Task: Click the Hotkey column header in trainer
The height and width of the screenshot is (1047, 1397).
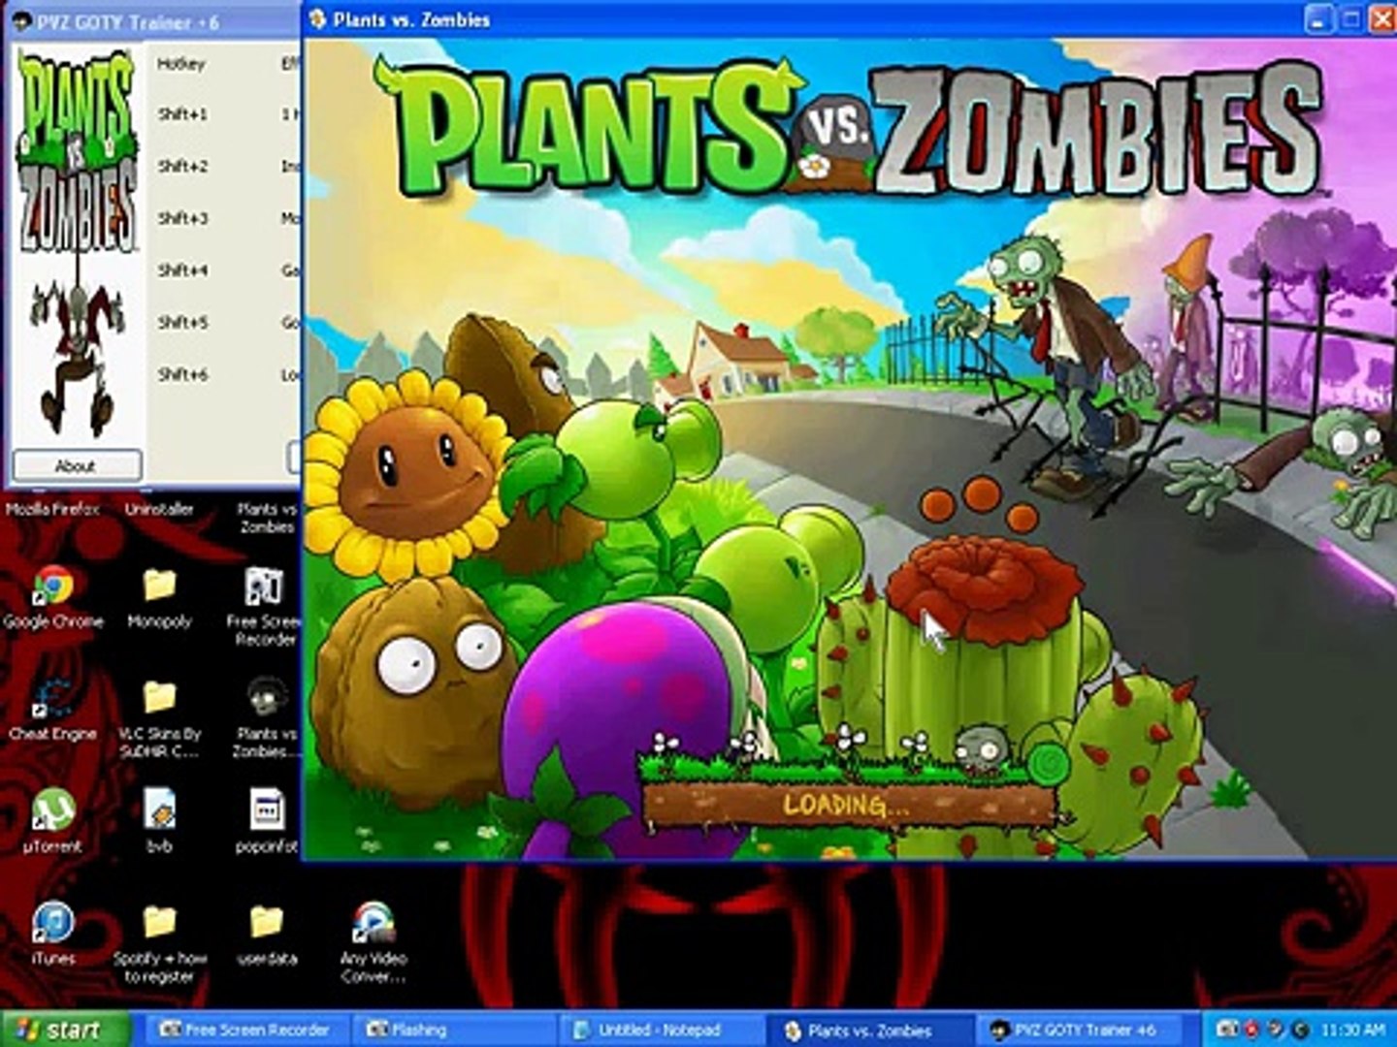Action: (x=181, y=64)
